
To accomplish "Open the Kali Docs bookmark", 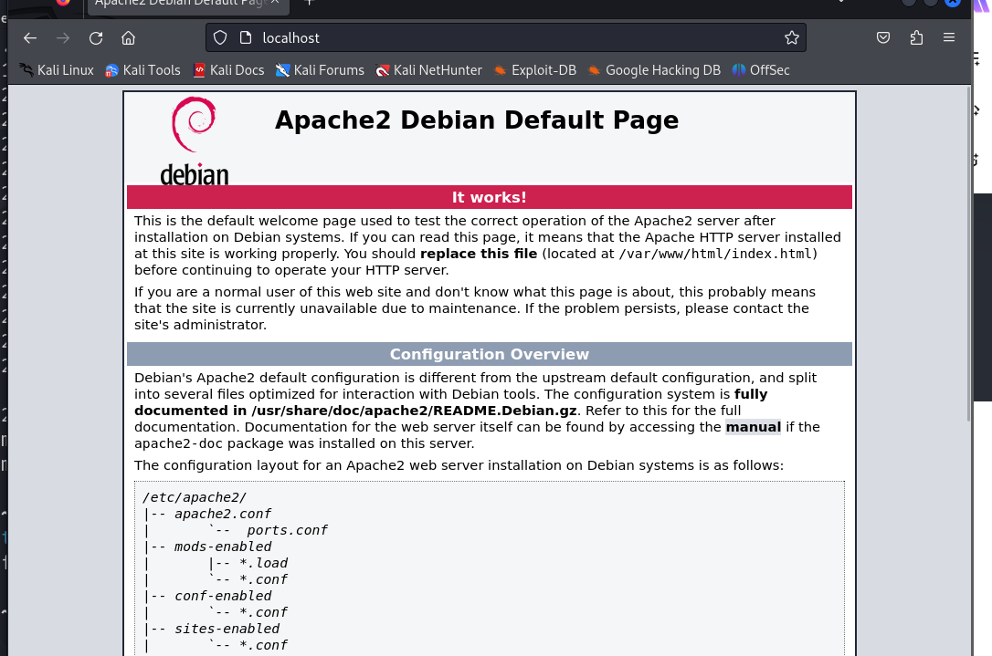I will pos(228,70).
